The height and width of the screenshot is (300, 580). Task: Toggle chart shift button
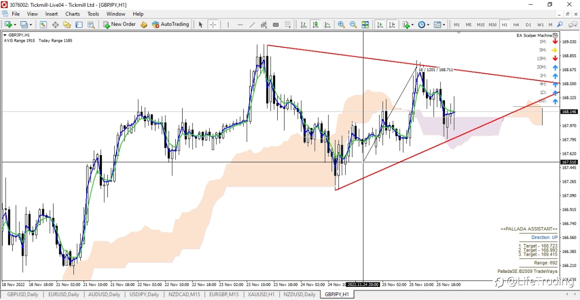[x=392, y=24]
